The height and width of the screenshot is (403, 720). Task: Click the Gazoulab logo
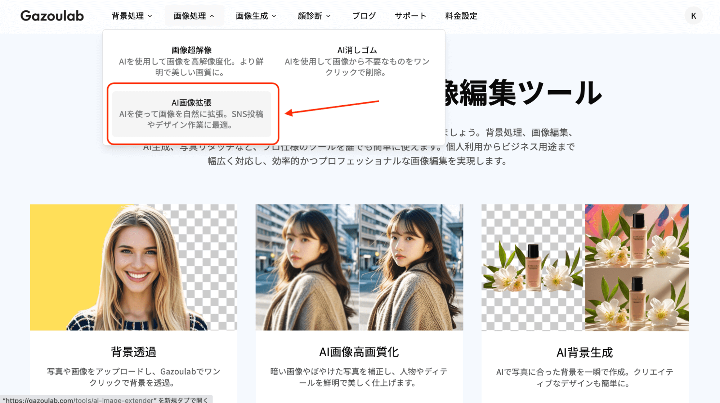pos(52,16)
